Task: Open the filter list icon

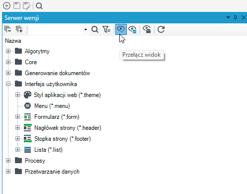Action: (x=106, y=29)
